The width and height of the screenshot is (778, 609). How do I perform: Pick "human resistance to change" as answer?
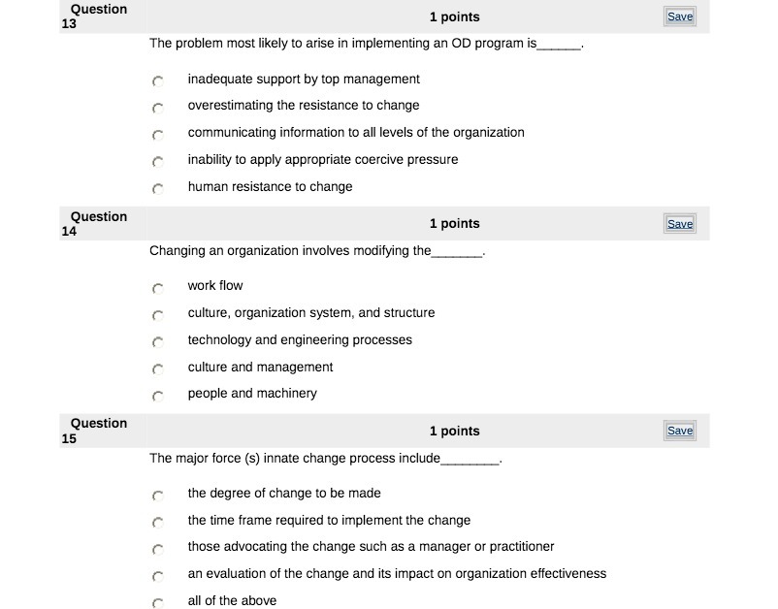158,189
